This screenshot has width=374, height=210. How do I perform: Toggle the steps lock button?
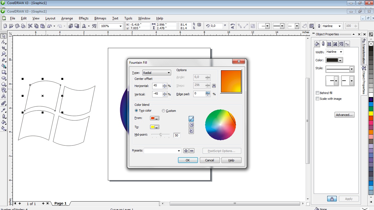[x=214, y=86]
